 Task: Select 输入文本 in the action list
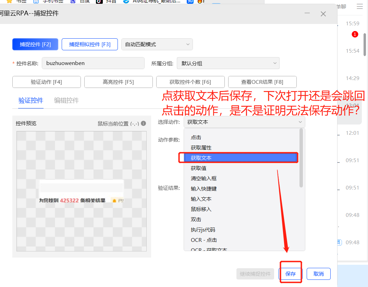241,199
